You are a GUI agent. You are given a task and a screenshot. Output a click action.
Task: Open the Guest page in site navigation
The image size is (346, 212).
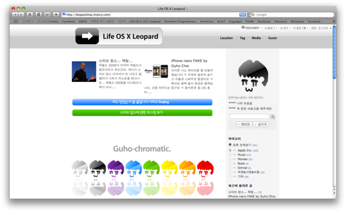coord(272,38)
